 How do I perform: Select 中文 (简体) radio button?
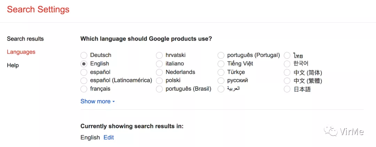(287, 73)
